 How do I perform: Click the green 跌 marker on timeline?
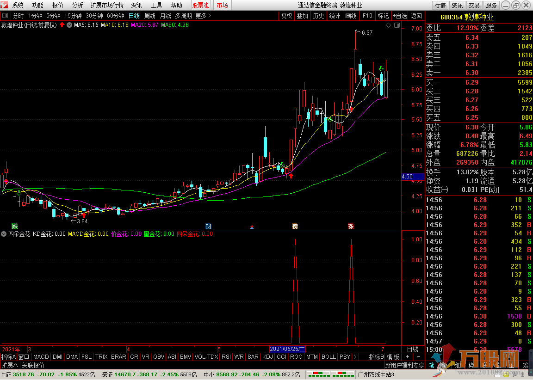[x=15, y=226]
